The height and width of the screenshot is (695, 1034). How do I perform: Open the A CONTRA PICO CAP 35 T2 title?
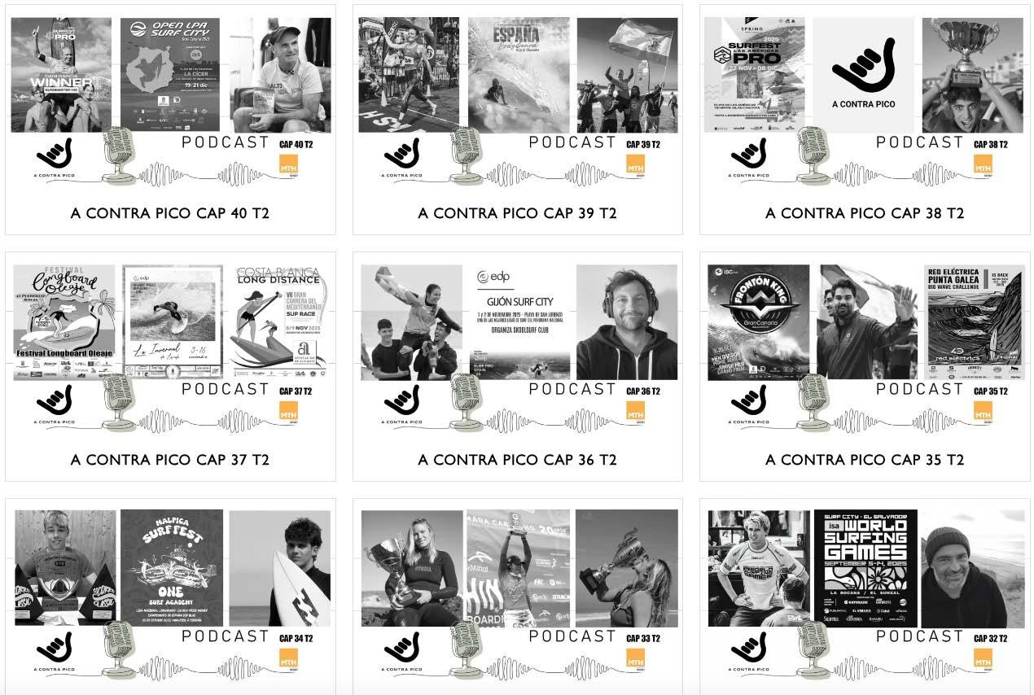(865, 460)
